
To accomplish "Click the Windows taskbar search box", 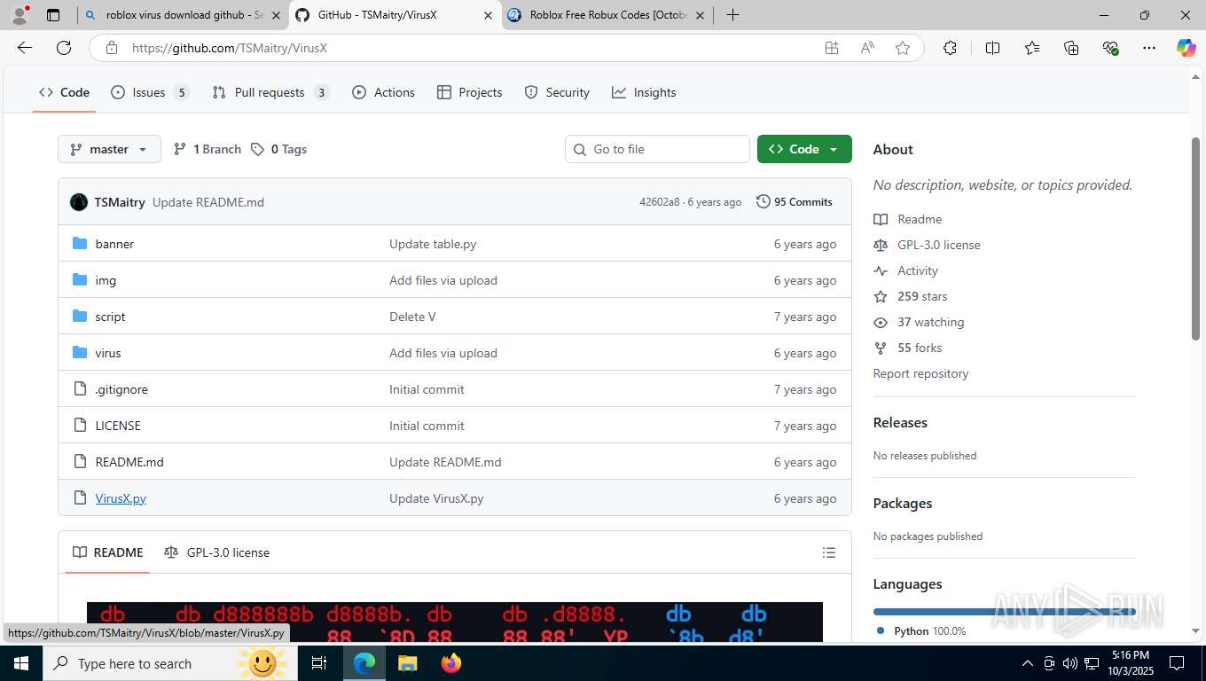I will (168, 663).
